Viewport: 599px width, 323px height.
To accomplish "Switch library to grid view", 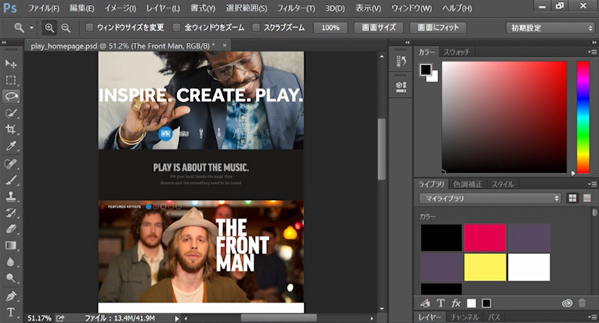I will (x=572, y=198).
